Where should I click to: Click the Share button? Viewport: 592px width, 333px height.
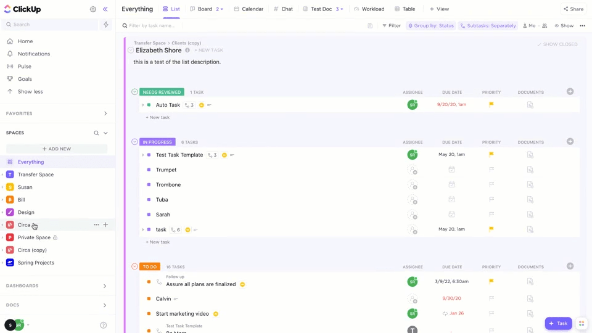[x=573, y=9]
